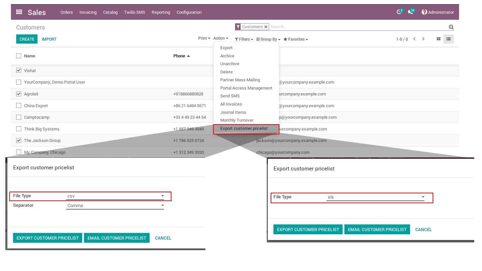Image resolution: width=482 pixels, height=271 pixels.
Task: Go to next page arrow
Action: (x=423, y=39)
